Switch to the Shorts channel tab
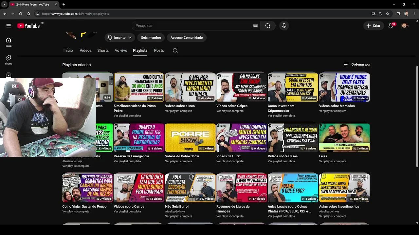419x235 pixels. [103, 51]
